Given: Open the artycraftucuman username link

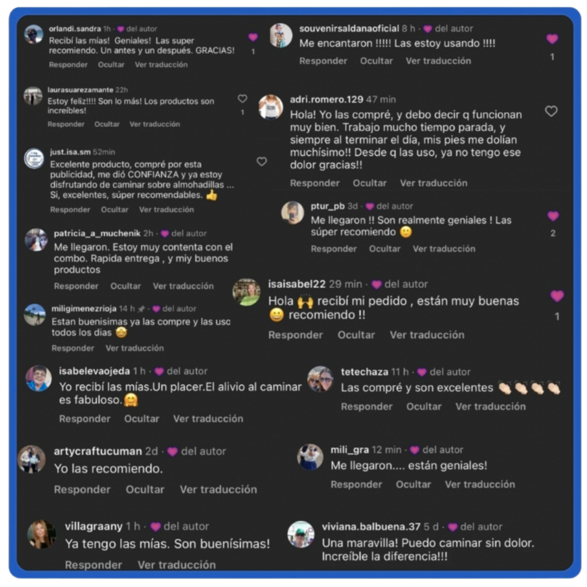Looking at the screenshot, I should click(98, 451).
